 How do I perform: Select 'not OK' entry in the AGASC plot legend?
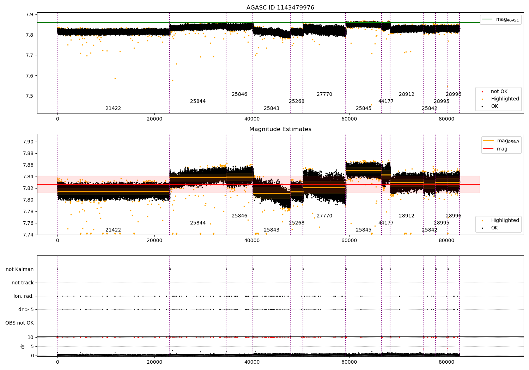click(x=499, y=92)
